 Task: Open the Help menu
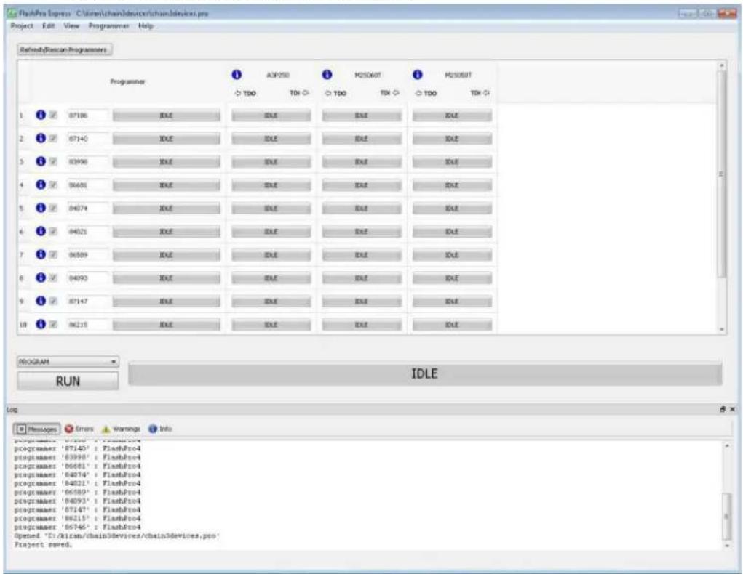(x=146, y=25)
